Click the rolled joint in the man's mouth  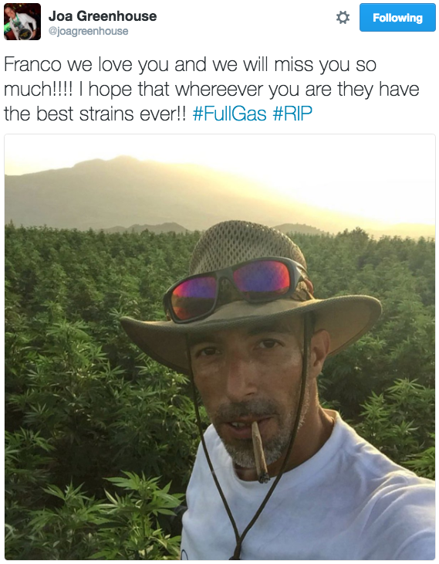pyautogui.click(x=260, y=452)
